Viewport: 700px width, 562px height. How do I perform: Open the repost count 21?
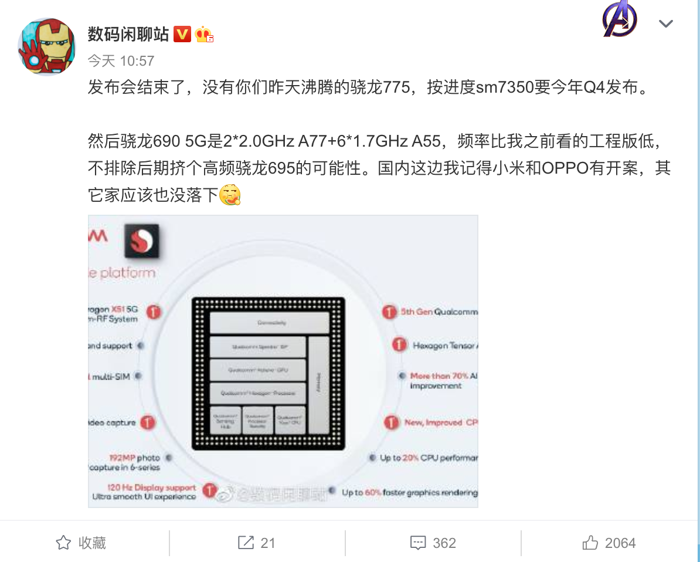coord(267,543)
